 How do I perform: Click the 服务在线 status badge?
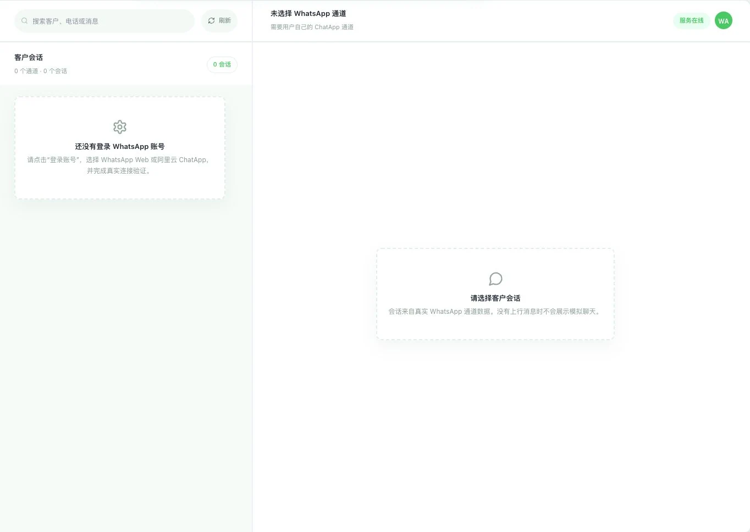pos(691,21)
